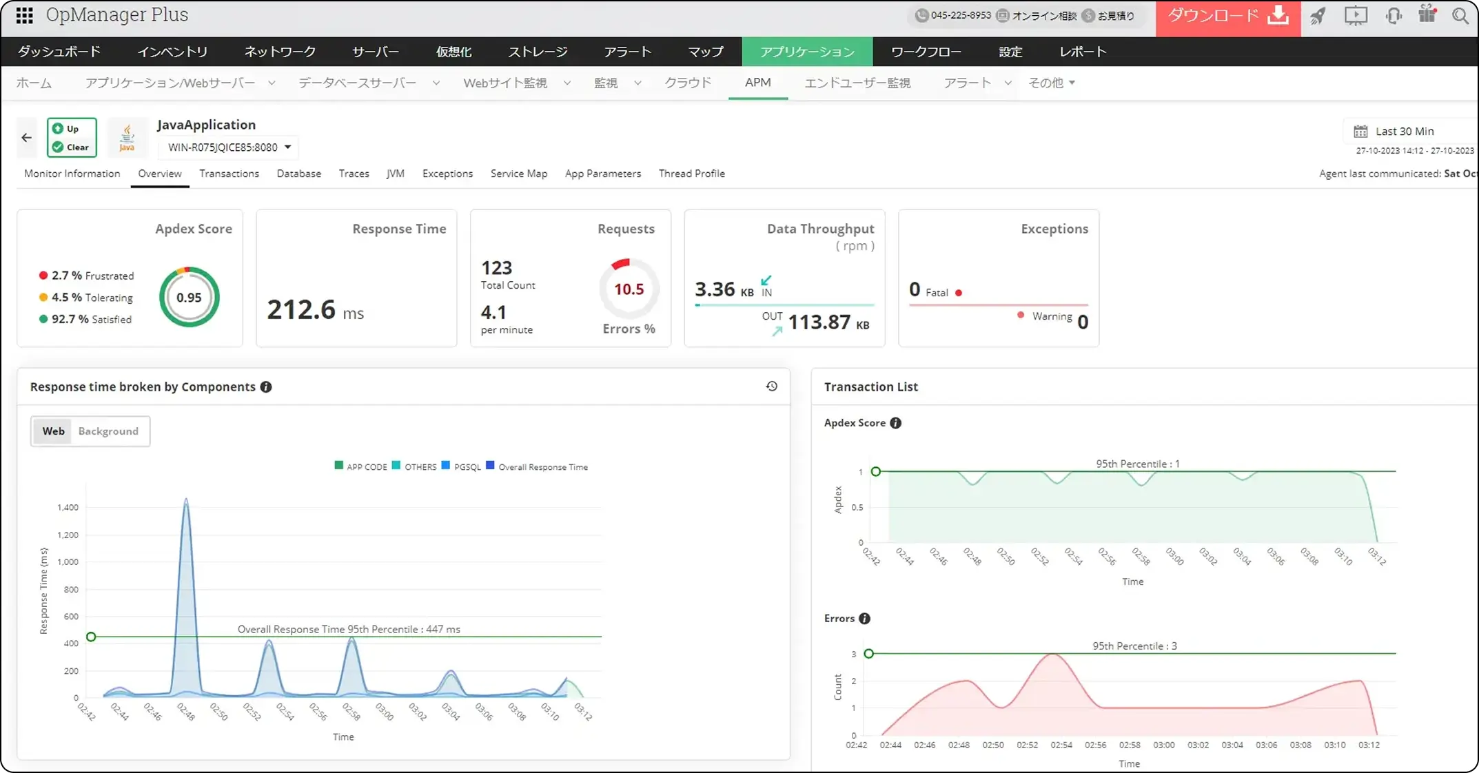Open the apps grid menu icon
The image size is (1479, 773).
[24, 15]
